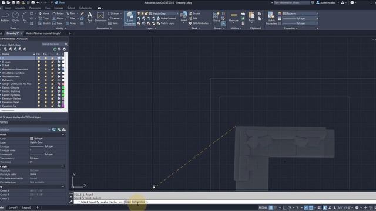376x211 pixels.
Task: Toggle On lightbulb for Electric-Circuits layer
Action: pyautogui.click(x=39, y=87)
